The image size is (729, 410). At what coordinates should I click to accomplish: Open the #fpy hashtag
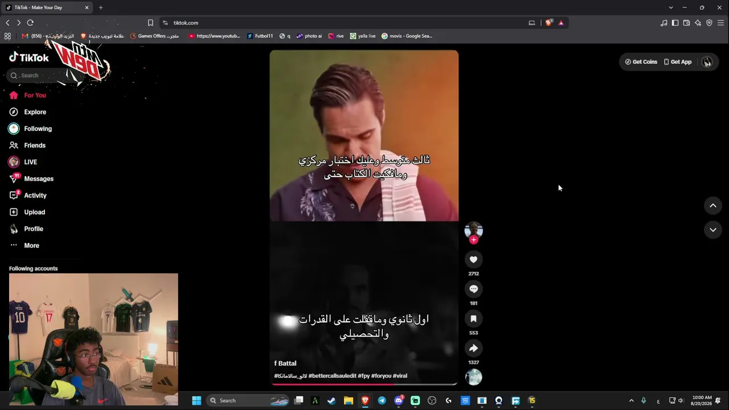(x=363, y=376)
